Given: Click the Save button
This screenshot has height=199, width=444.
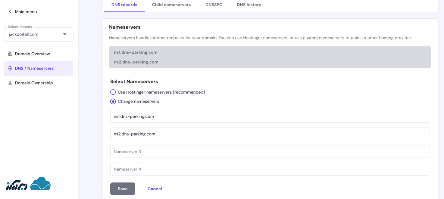Looking at the screenshot, I should pos(123,189).
